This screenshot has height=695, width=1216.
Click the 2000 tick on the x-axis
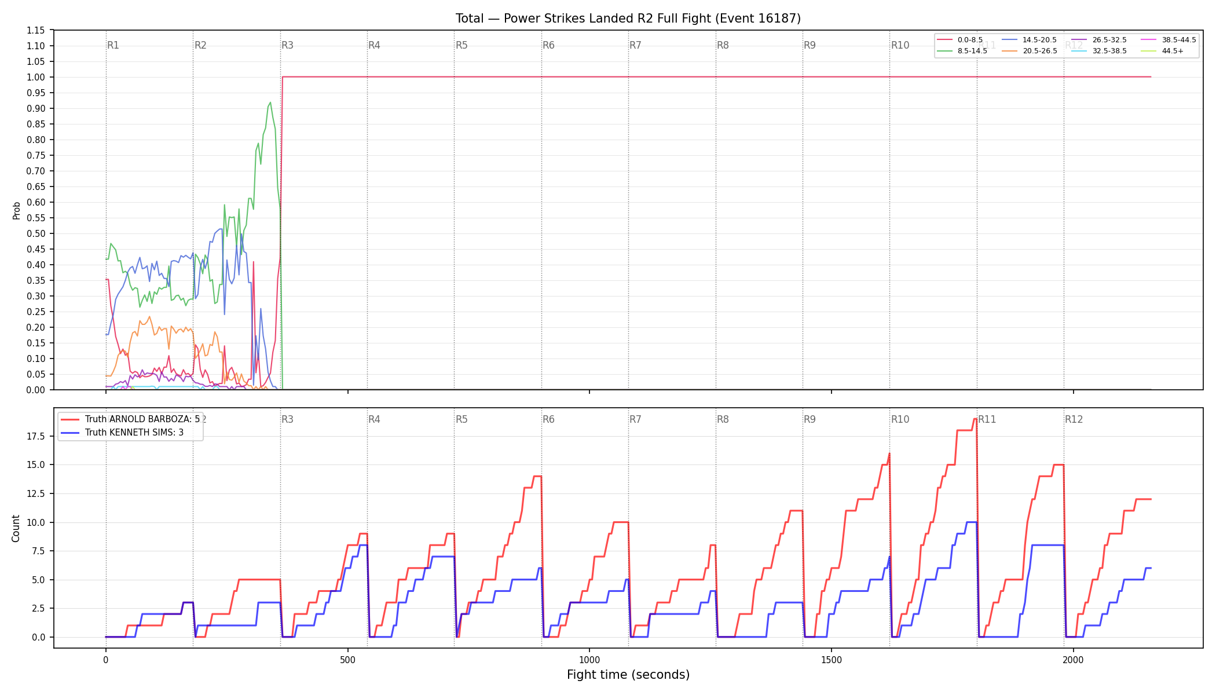tap(1073, 660)
